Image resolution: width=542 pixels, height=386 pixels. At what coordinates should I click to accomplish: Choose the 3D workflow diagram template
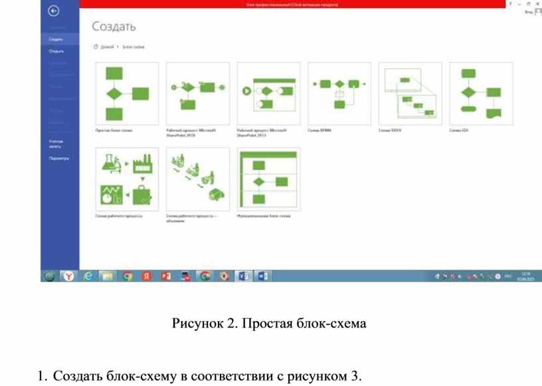(197, 179)
